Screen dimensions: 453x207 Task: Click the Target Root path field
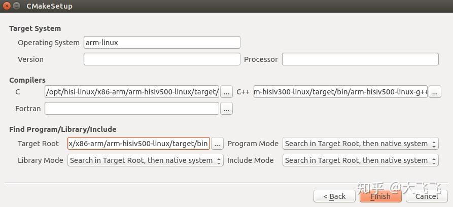[x=138, y=144]
